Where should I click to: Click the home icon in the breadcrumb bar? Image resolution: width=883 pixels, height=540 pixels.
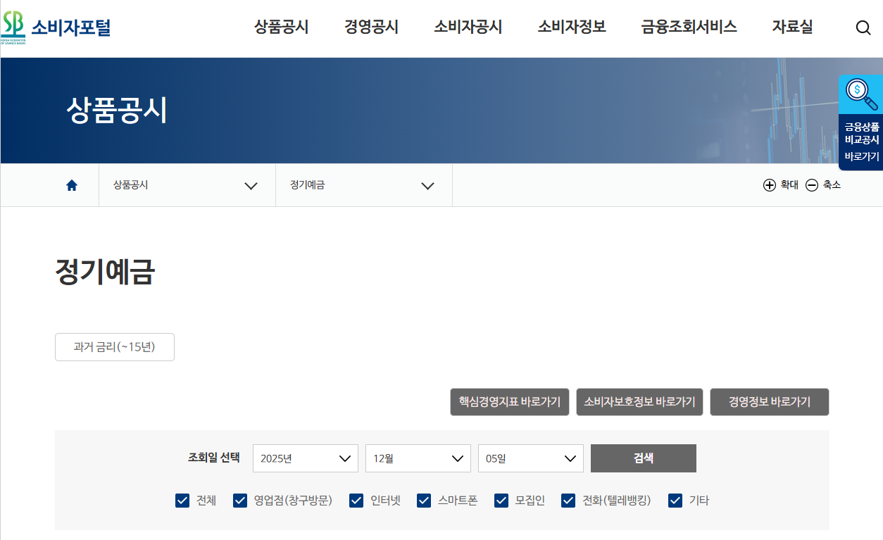click(70, 185)
